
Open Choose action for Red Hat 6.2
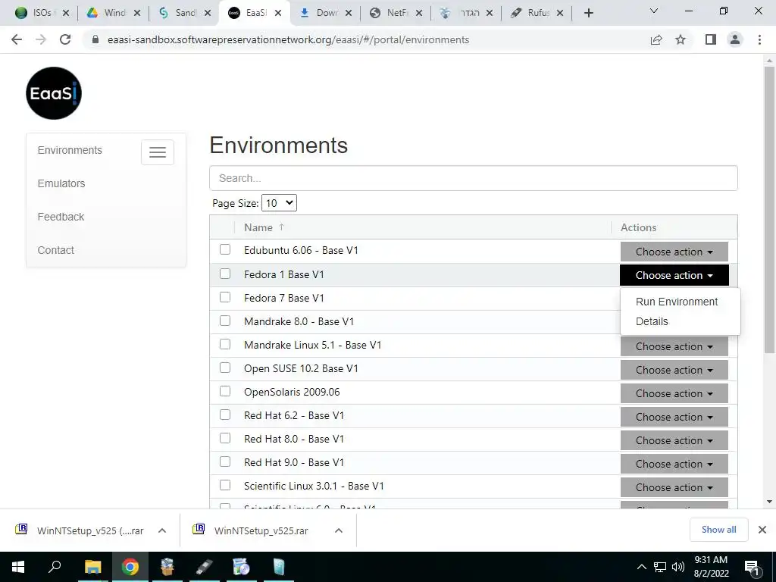click(674, 417)
